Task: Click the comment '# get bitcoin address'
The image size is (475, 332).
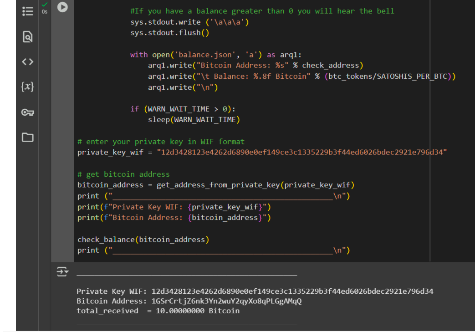Action: tap(123, 174)
